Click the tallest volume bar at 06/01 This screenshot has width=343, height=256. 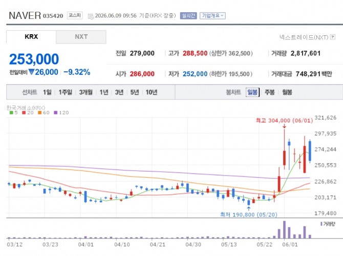click(284, 229)
